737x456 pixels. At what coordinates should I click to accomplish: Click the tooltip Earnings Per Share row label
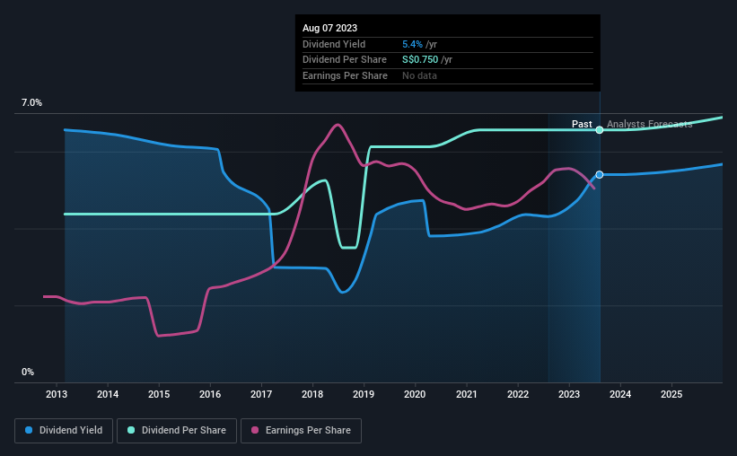click(x=345, y=75)
